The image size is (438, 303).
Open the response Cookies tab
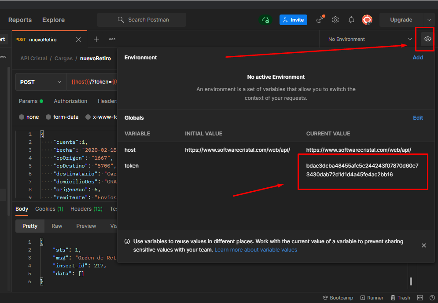tap(49, 209)
